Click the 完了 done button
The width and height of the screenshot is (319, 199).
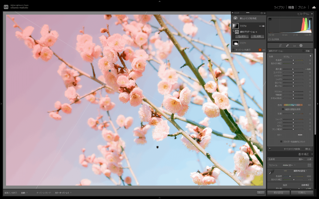pyautogui.click(x=261, y=193)
